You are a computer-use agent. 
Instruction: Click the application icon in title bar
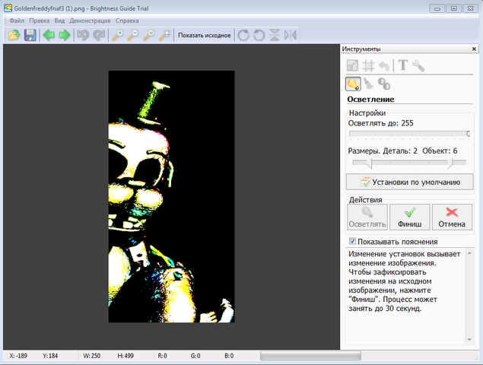[x=8, y=8]
